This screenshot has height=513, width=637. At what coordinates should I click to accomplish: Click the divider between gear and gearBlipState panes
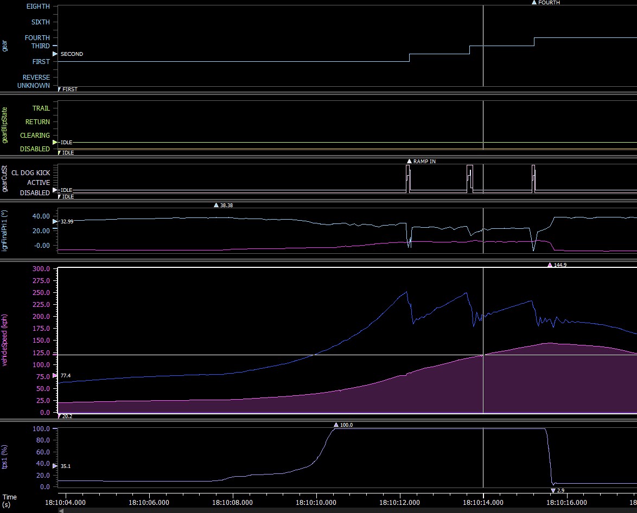(318, 93)
